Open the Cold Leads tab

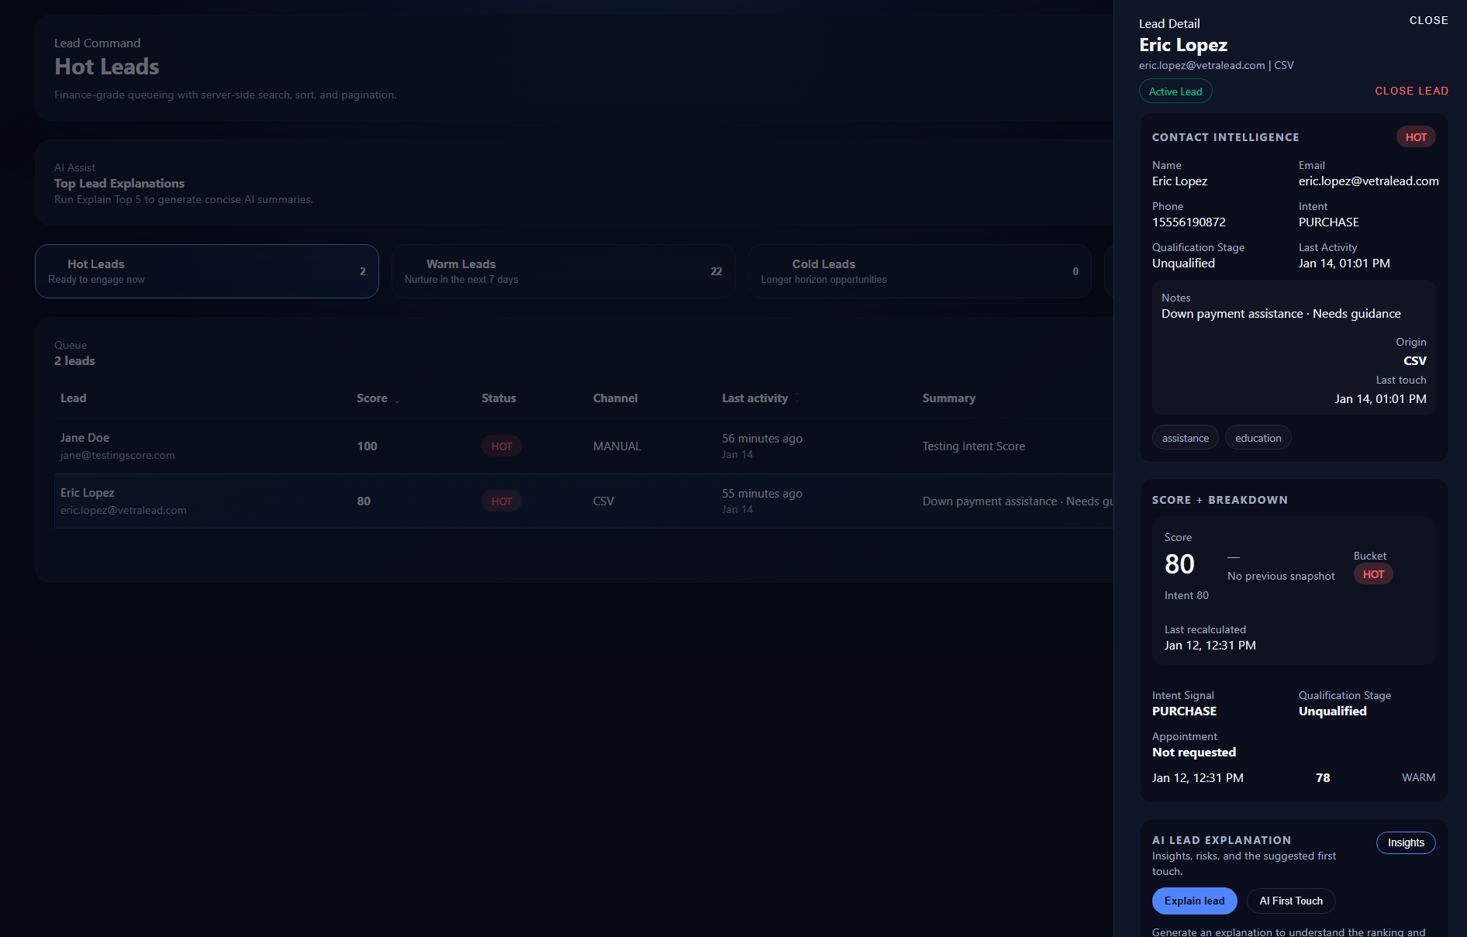tap(919, 271)
